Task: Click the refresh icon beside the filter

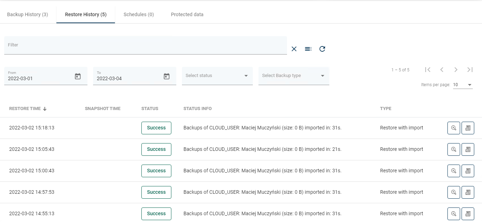Action: pyautogui.click(x=322, y=49)
